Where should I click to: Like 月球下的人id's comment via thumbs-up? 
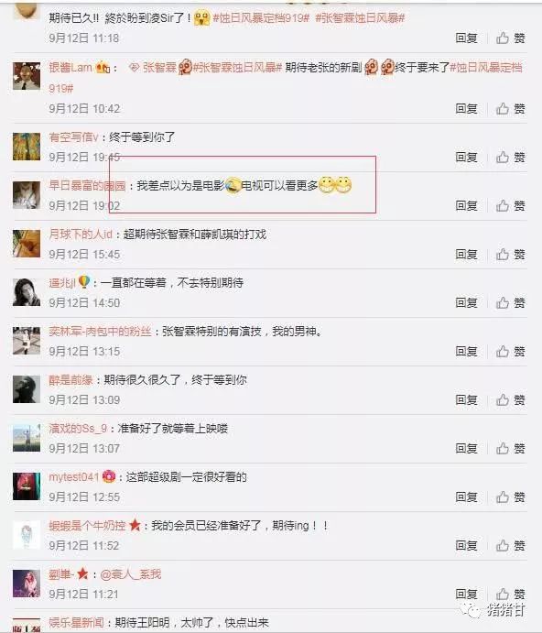click(510, 255)
